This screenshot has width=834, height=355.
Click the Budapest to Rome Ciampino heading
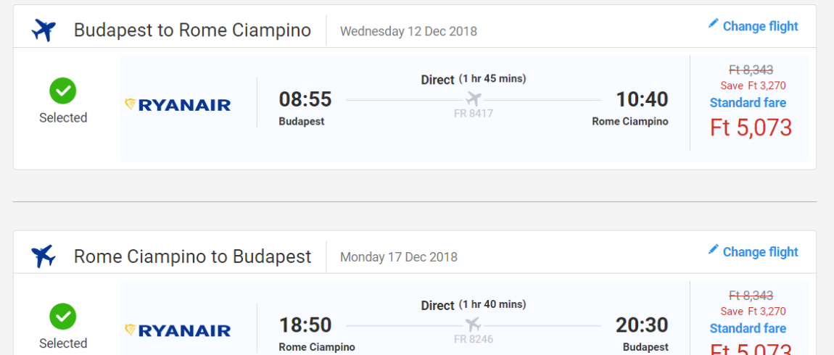click(x=192, y=30)
